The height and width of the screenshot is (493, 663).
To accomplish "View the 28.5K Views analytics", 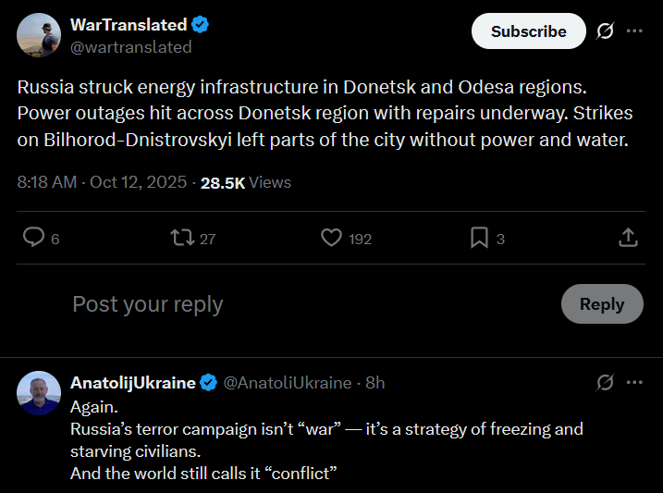I will point(246,182).
